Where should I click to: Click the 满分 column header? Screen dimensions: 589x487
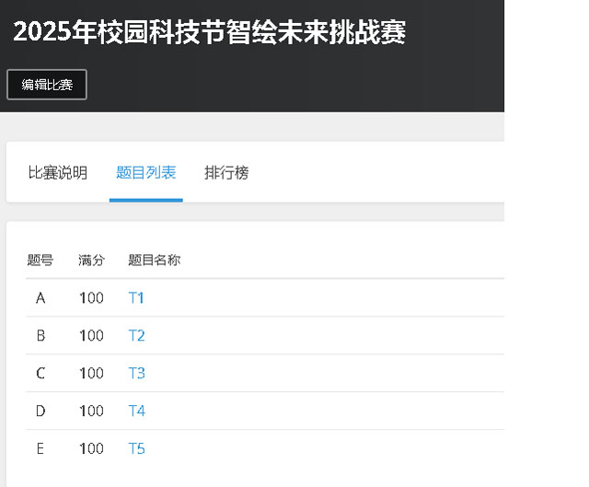[91, 260]
